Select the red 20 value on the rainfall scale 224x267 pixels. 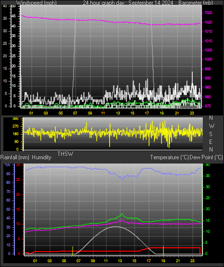[x=18, y=194]
